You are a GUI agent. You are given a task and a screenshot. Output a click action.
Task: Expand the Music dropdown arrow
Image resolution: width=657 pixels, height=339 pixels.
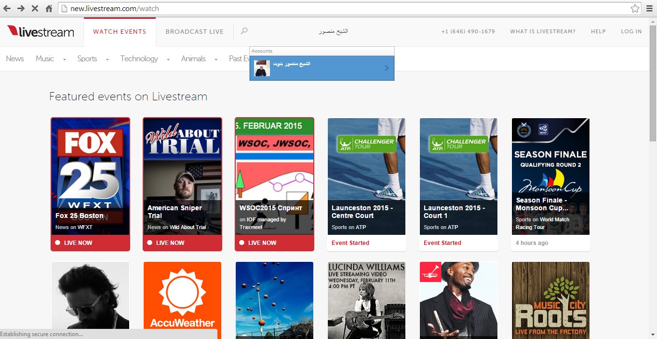[x=64, y=59]
